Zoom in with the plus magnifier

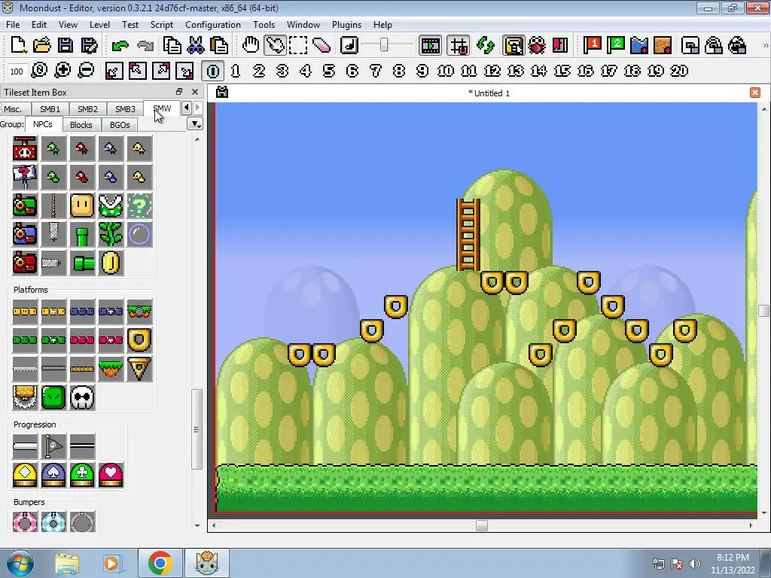click(62, 71)
